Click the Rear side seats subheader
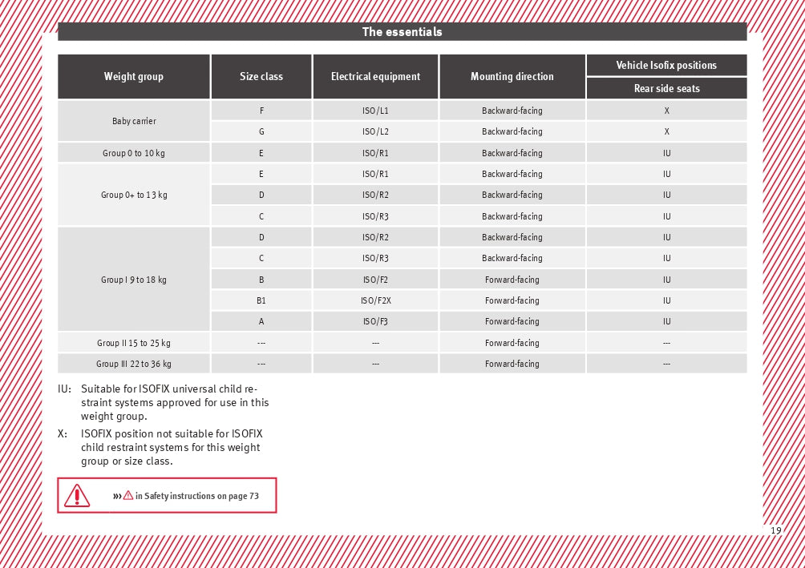Screen dimensions: 805x568 666,88
